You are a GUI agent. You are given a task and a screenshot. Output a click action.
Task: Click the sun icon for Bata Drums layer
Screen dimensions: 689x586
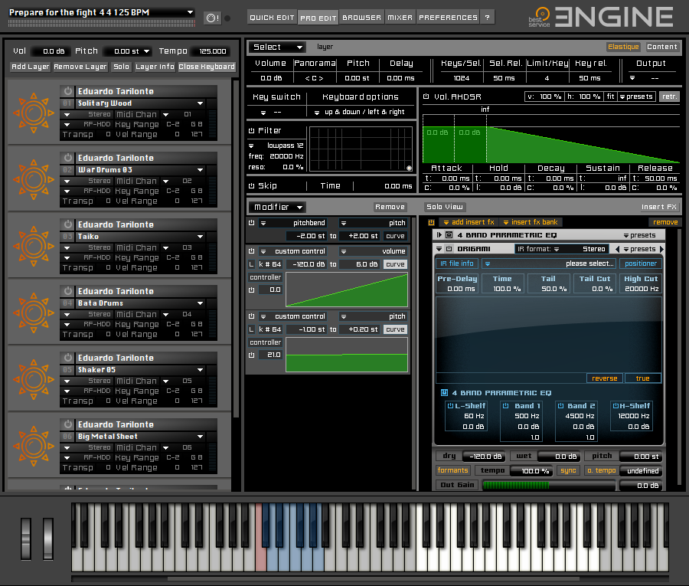(x=34, y=313)
